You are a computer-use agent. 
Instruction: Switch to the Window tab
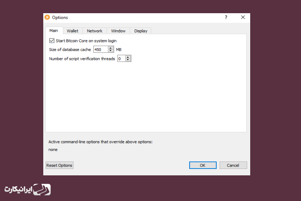pyautogui.click(x=118, y=31)
